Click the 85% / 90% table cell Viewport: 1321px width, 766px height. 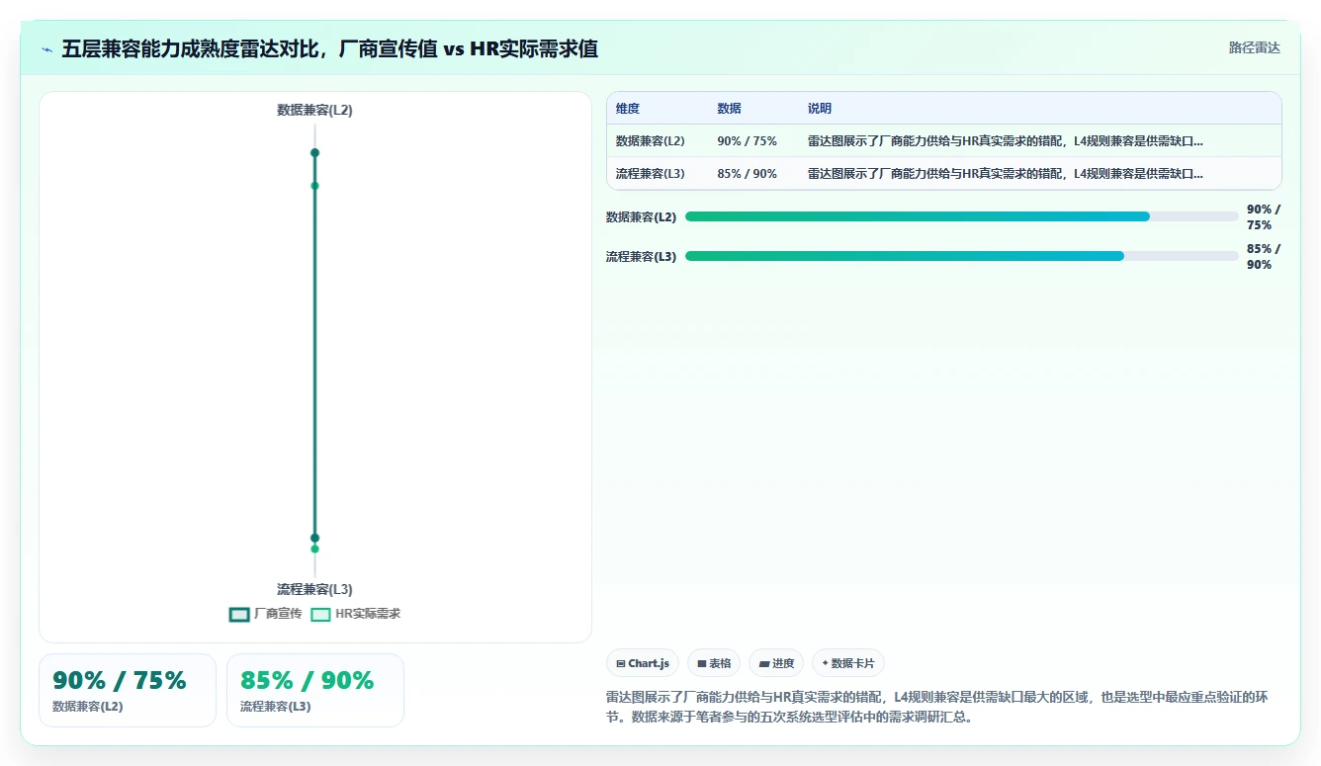click(747, 174)
